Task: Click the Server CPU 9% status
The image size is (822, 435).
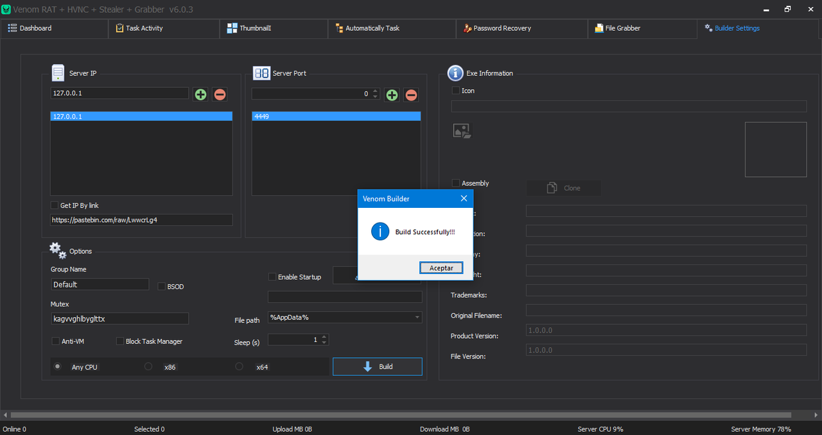Action: [600, 429]
